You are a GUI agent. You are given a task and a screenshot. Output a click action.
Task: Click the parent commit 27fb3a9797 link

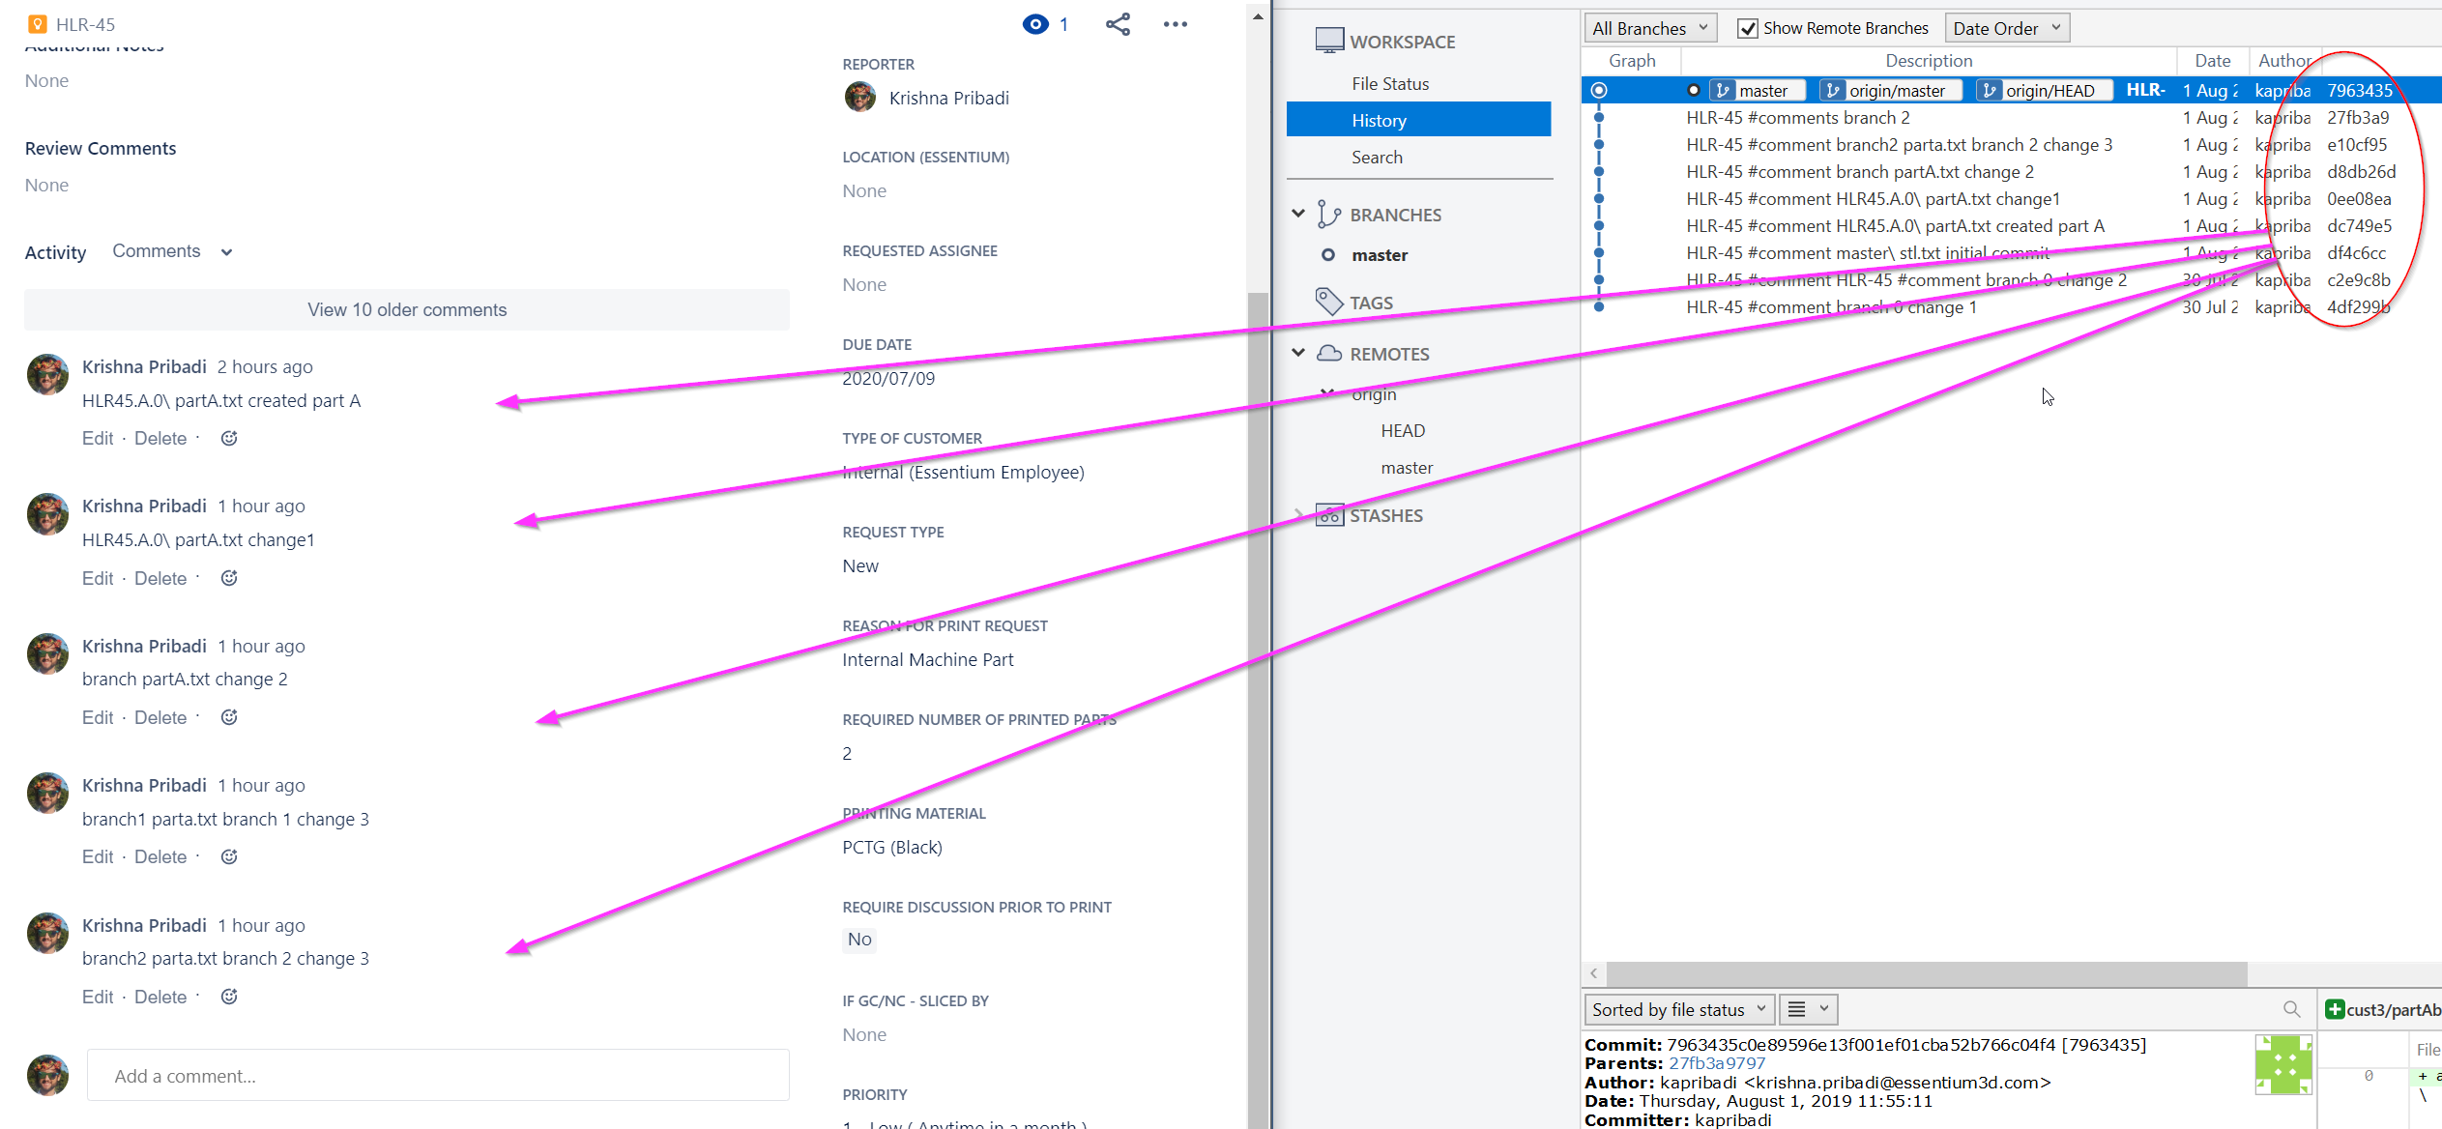click(x=1716, y=1063)
